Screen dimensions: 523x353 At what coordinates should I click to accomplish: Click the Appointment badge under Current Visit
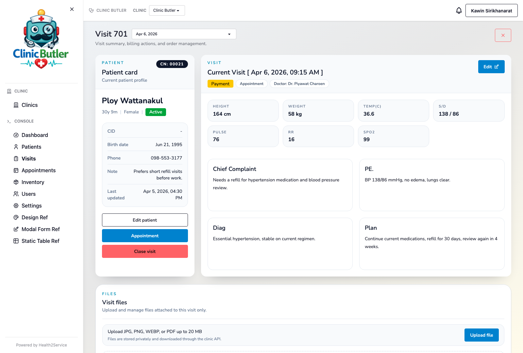coord(251,84)
